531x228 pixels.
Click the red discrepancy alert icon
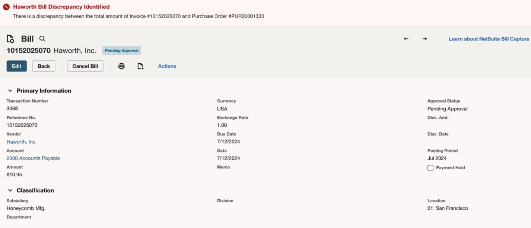pyautogui.click(x=6, y=7)
